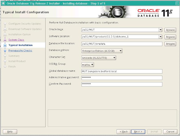Open the Software location dropdown arrow
Viewport: 180px width, 136px height.
click(x=161, y=37)
